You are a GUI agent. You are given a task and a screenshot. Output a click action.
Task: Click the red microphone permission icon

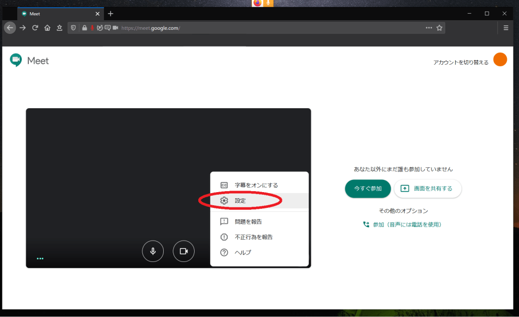tap(92, 28)
